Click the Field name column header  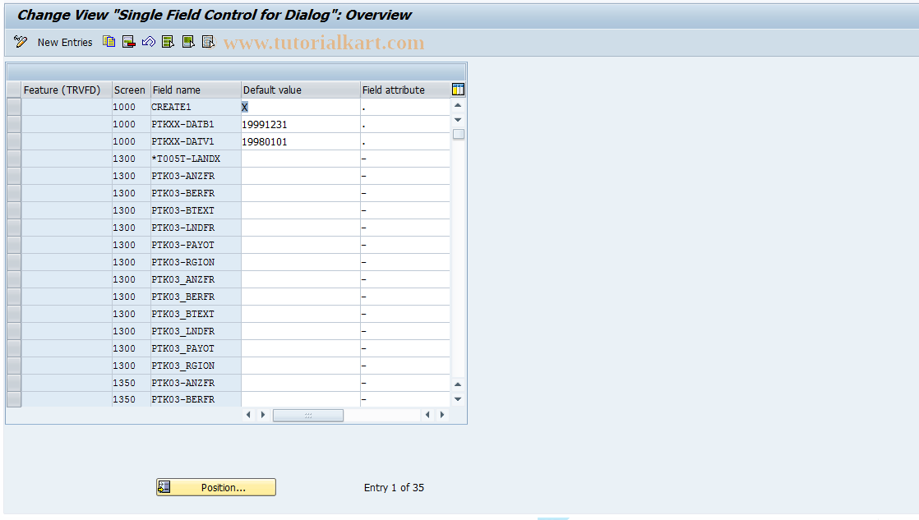[196, 90]
